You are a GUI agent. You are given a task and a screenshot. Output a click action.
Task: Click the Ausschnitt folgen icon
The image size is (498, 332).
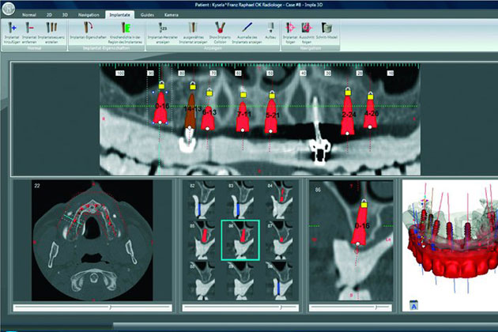tap(309, 30)
